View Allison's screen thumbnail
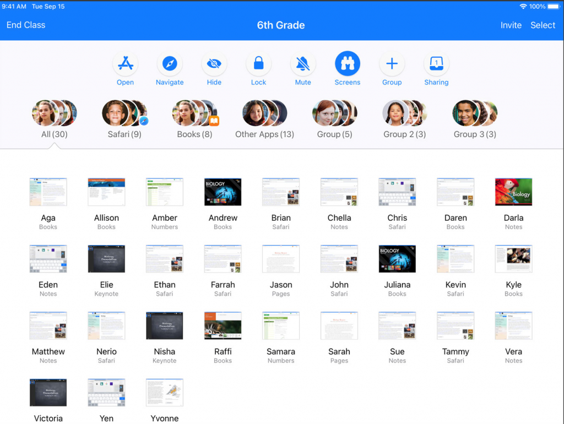The width and height of the screenshot is (564, 424). click(x=106, y=192)
